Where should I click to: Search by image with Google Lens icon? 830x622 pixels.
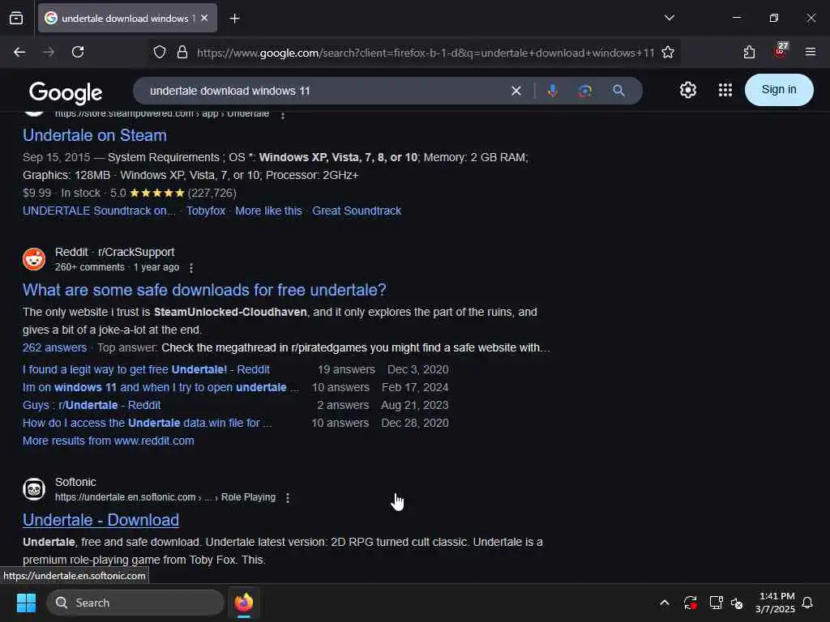tap(585, 91)
